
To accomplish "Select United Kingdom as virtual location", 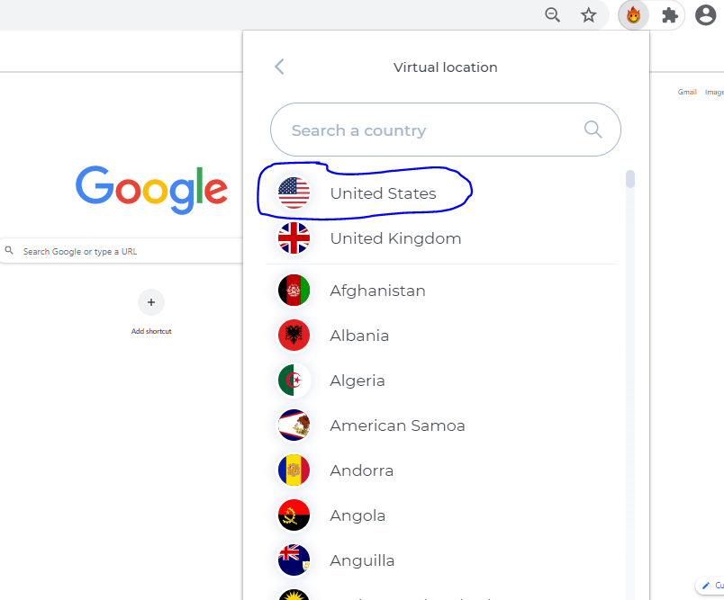I will (395, 238).
